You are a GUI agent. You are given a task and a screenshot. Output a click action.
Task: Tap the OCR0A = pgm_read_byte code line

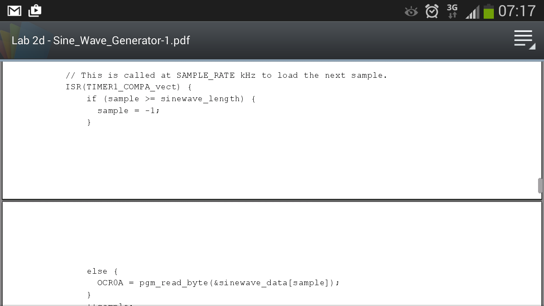coord(218,283)
